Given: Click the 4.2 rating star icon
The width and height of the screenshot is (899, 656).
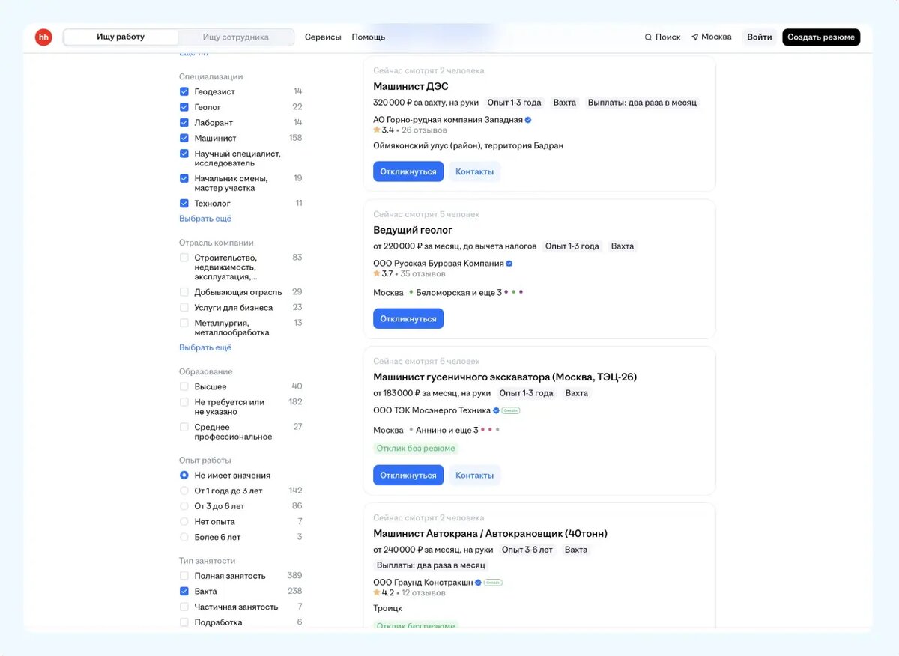Looking at the screenshot, I should [x=377, y=592].
